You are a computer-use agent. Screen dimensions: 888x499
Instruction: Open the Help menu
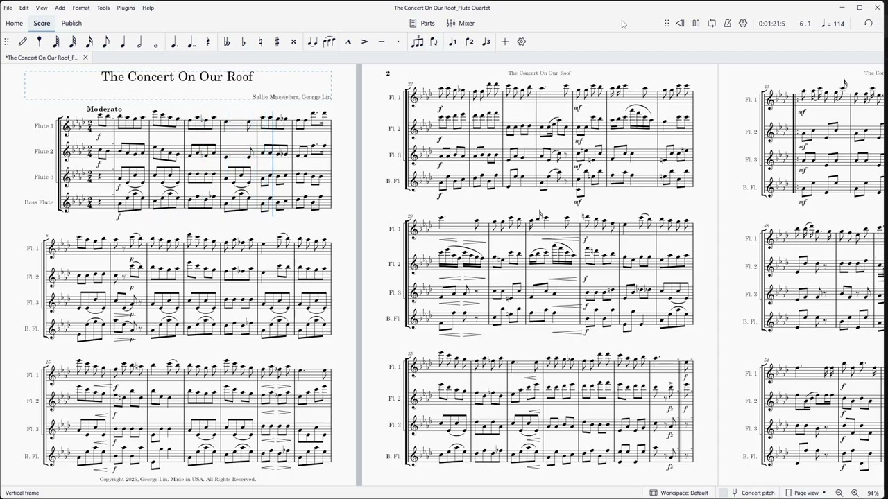coord(148,8)
